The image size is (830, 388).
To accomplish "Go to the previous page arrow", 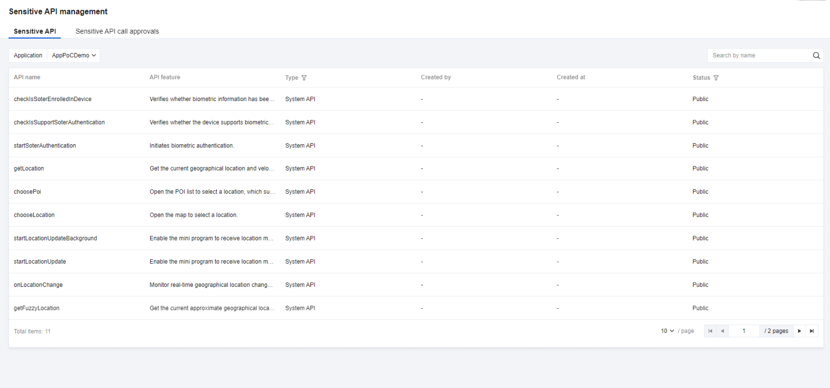I will tap(722, 331).
